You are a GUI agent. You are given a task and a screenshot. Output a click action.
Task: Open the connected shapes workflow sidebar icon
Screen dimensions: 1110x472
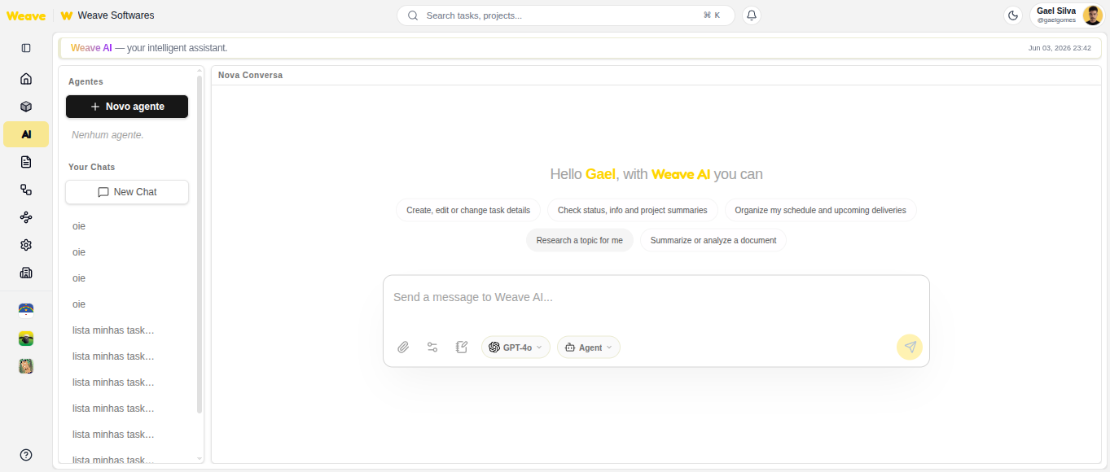tap(26, 190)
